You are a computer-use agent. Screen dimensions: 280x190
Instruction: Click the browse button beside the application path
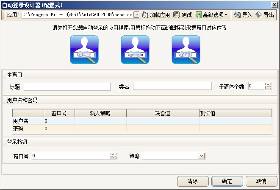click(x=136, y=15)
